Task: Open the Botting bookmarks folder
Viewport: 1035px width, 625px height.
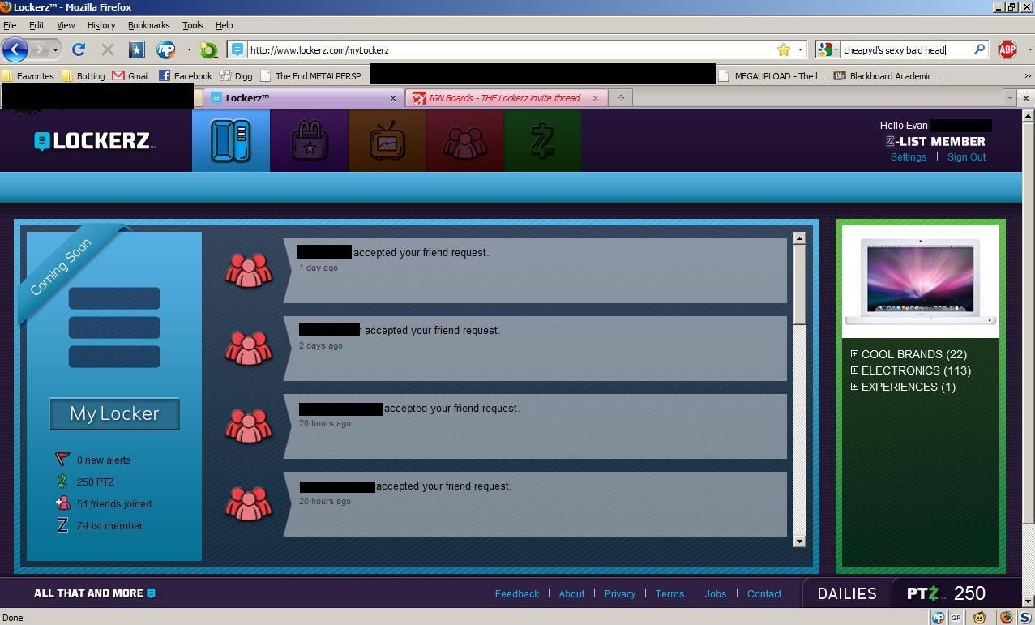Action: click(x=83, y=75)
